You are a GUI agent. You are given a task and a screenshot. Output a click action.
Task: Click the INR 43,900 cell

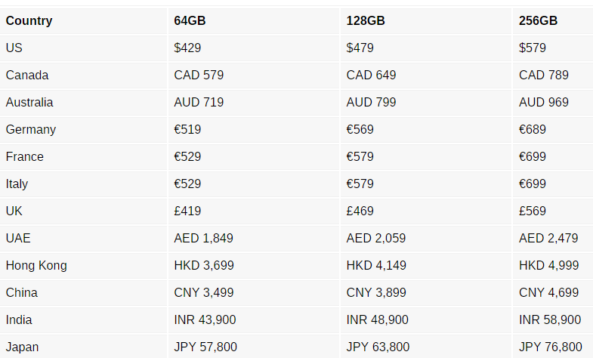coord(205,320)
